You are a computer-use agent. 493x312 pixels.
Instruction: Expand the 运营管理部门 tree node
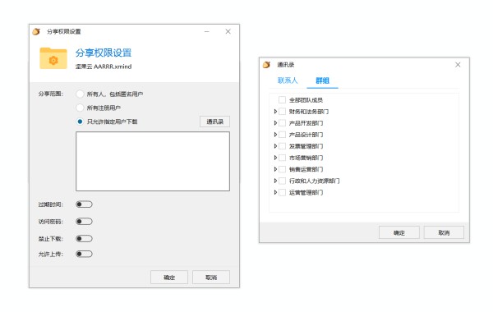click(x=275, y=192)
